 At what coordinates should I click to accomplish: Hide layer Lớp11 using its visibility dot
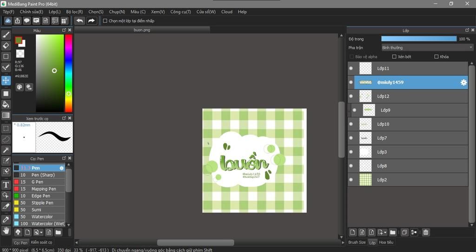click(351, 69)
